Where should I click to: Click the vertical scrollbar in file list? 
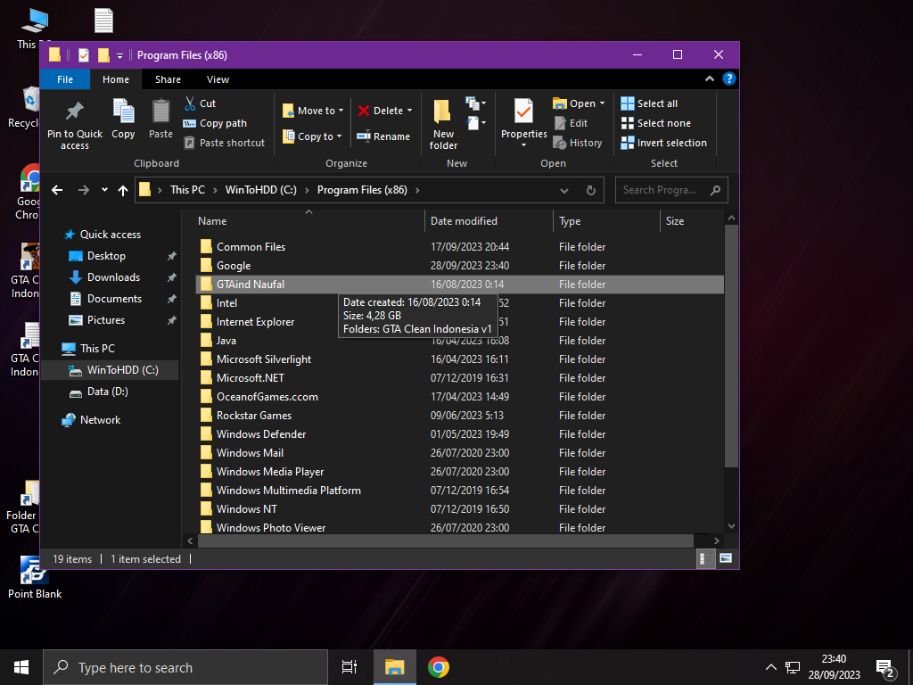click(731, 346)
